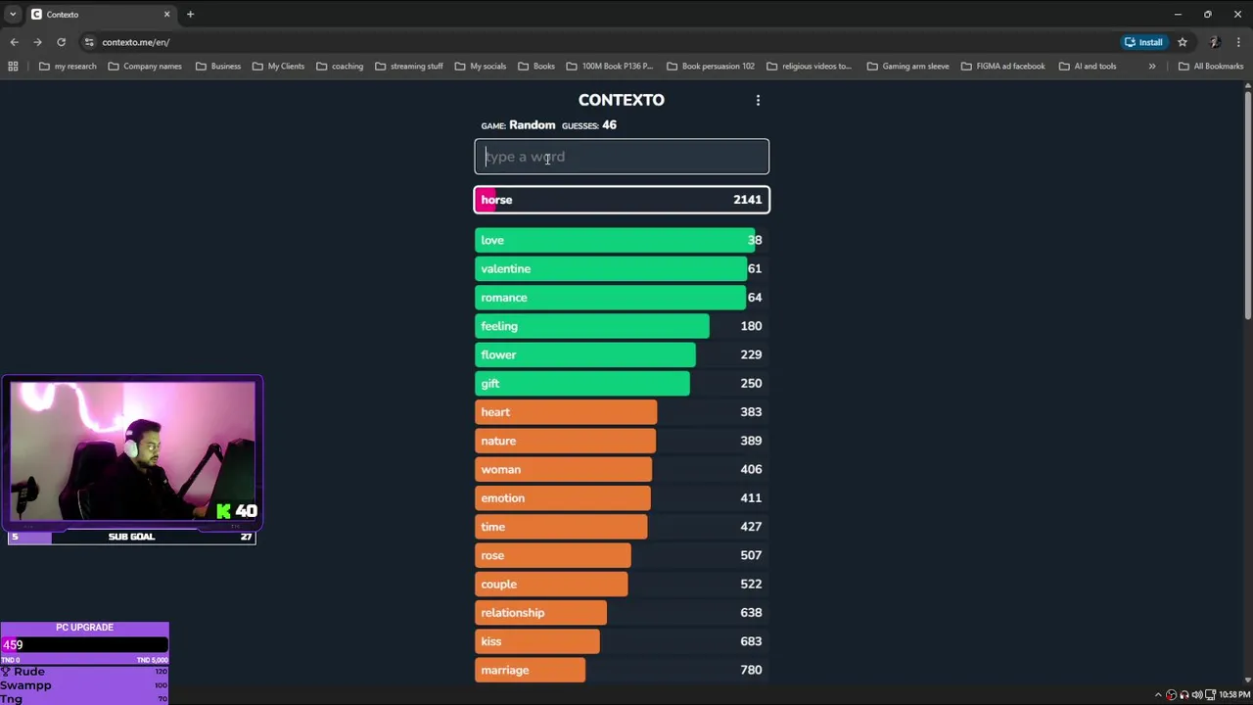Click the 'rose' guess row
The image size is (1253, 705).
point(622,555)
